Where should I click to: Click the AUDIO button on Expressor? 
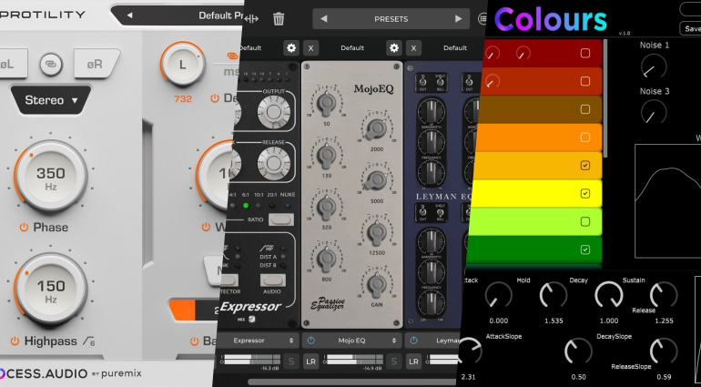(273, 280)
